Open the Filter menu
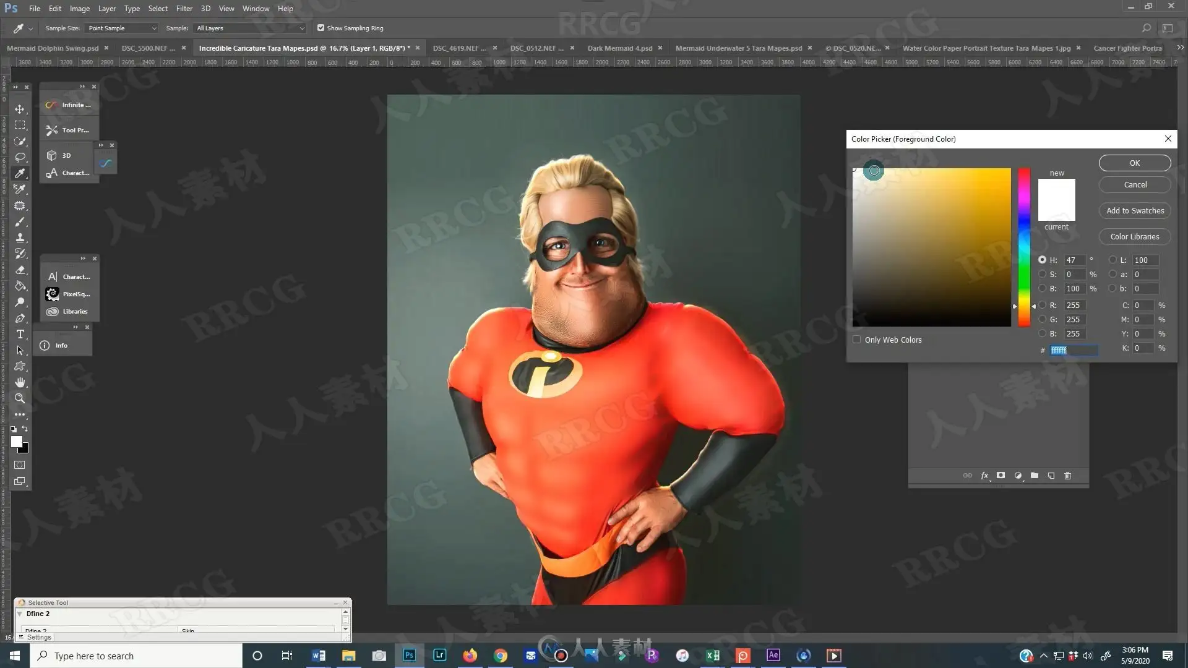The image size is (1188, 668). (x=184, y=9)
